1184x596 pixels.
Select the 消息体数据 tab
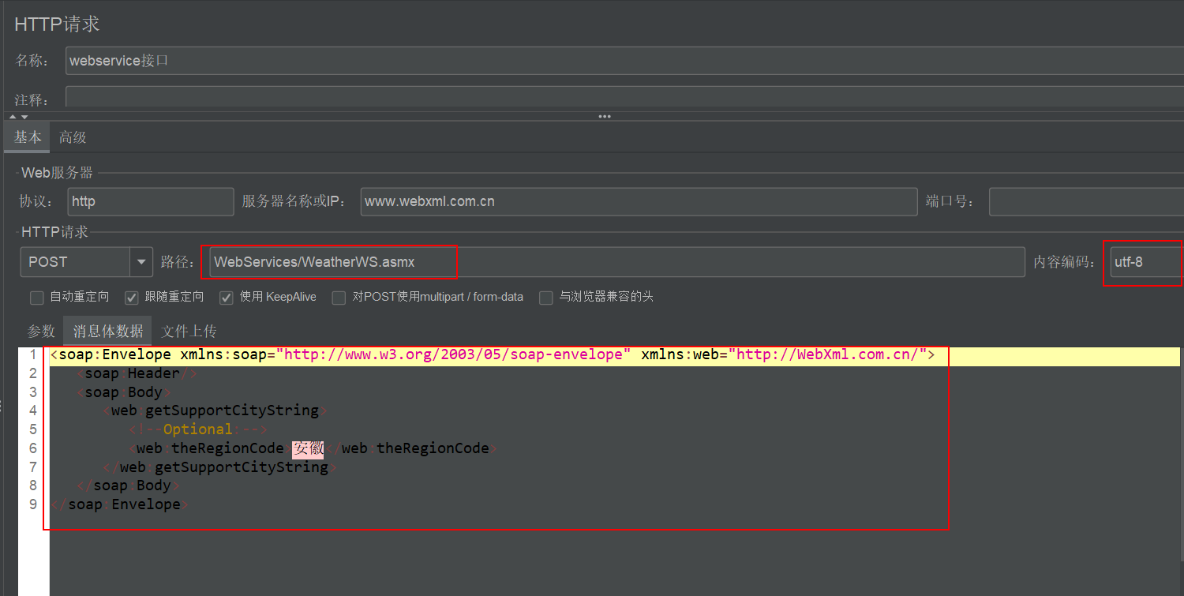[x=107, y=331]
